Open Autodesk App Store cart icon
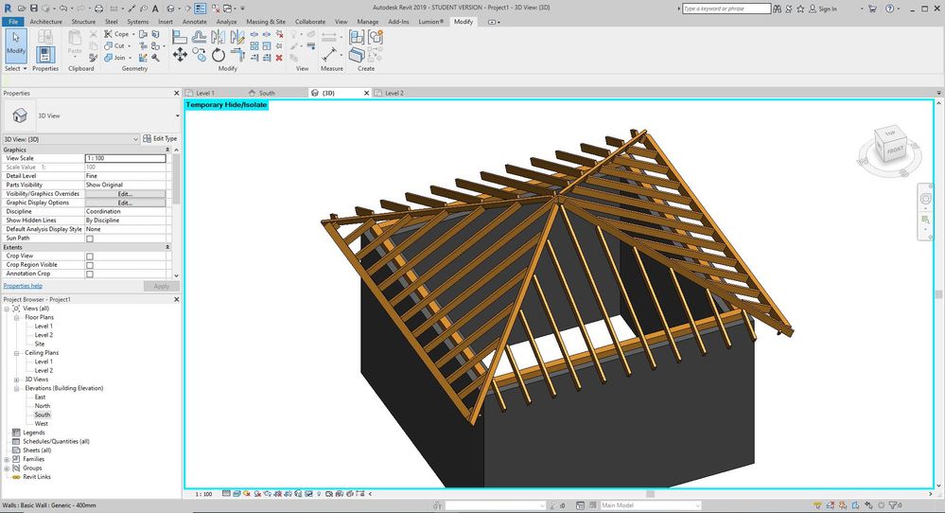 872,9
